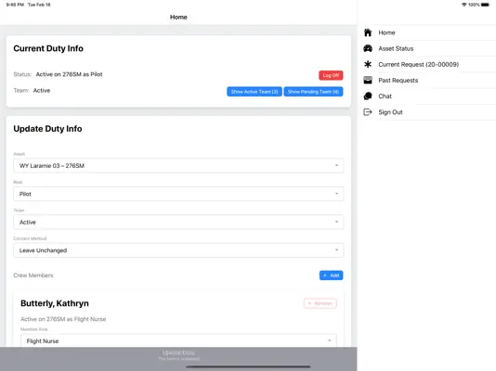Expand the Team dropdown showing Active
This screenshot has height=371, width=496.
178,222
